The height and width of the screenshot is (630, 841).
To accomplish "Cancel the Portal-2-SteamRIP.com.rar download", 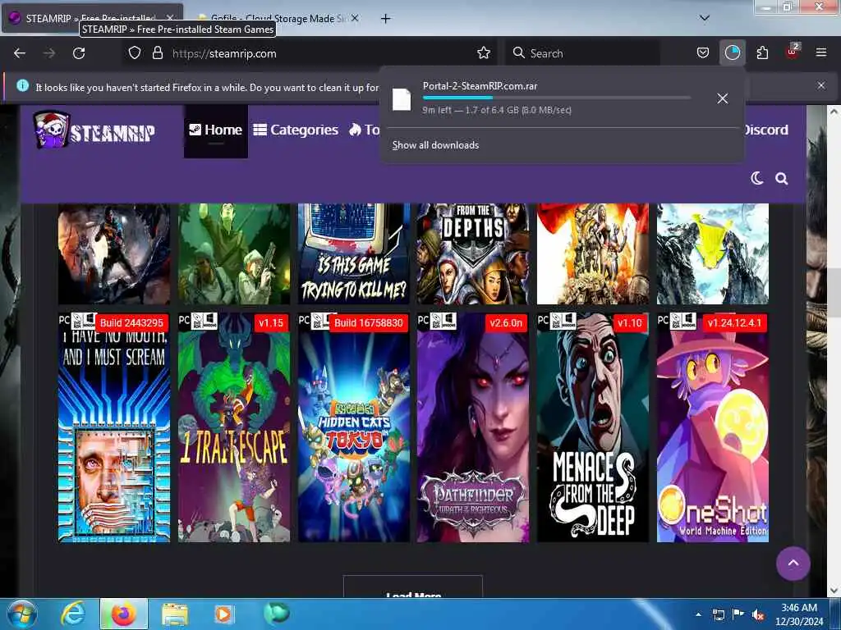I will pos(723,98).
